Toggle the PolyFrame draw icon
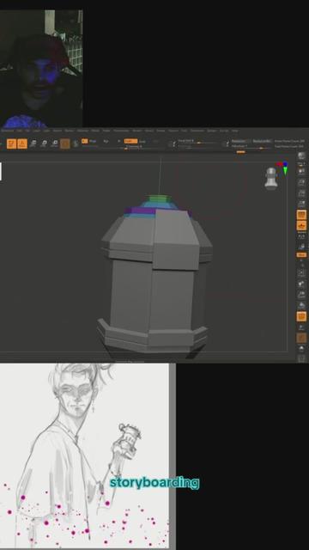 [301, 316]
